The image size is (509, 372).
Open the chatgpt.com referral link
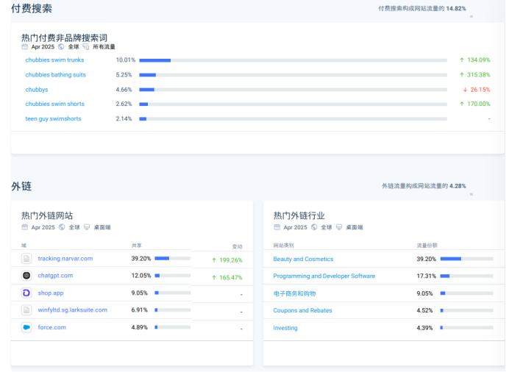(55, 276)
